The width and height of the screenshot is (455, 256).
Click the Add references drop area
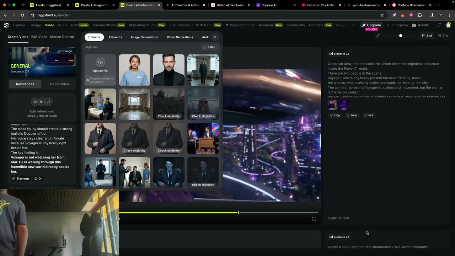tap(42, 108)
